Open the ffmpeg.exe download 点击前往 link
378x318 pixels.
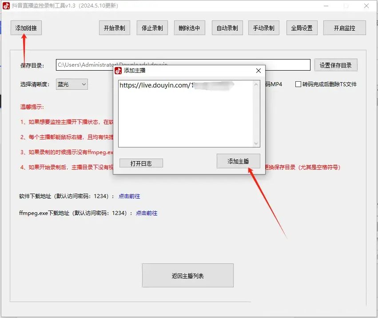pyautogui.click(x=147, y=213)
